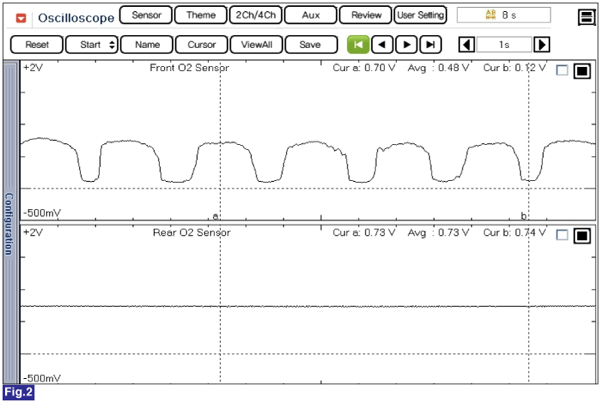Open the Start dropdown arrows
Viewport: 601px width, 403px height.
pyautogui.click(x=112, y=45)
